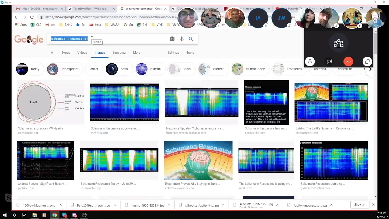The width and height of the screenshot is (389, 219).
Task: Open Schumann Resonance Accelerating image result
Action: [125, 103]
